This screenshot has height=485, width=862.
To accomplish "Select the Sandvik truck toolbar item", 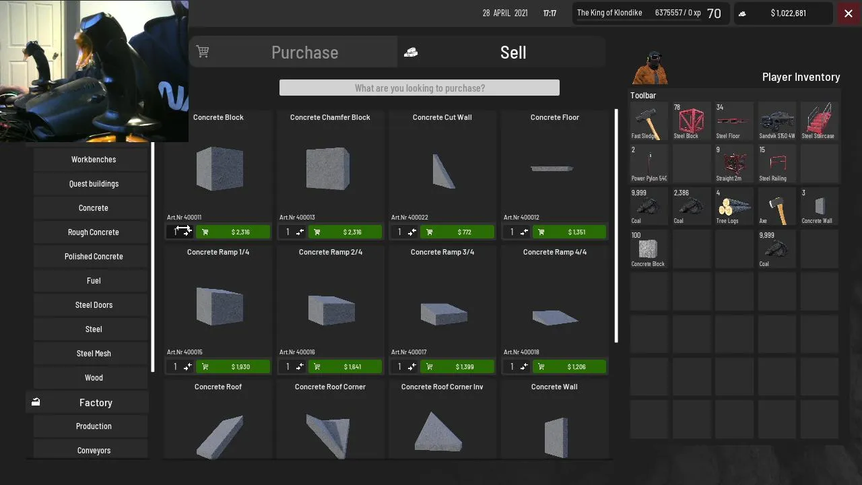I will point(777,121).
